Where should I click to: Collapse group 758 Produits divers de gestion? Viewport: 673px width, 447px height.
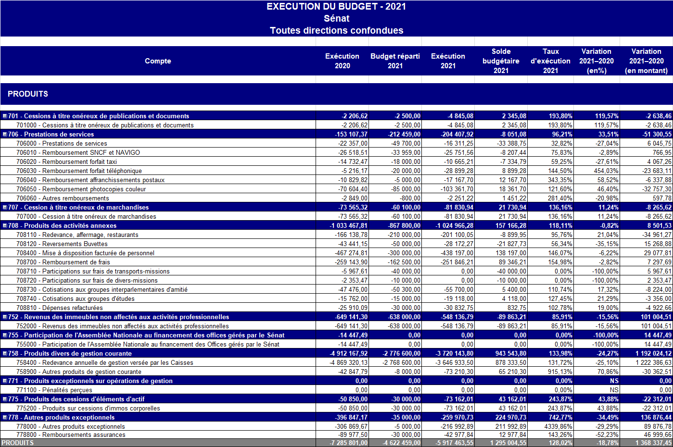(5, 353)
